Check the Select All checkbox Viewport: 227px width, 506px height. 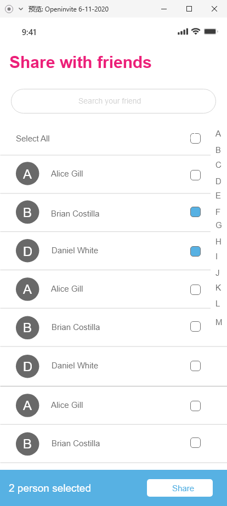pyautogui.click(x=195, y=139)
